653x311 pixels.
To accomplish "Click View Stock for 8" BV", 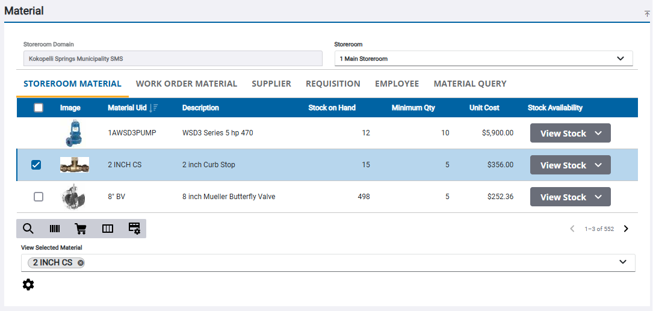I will click(570, 197).
